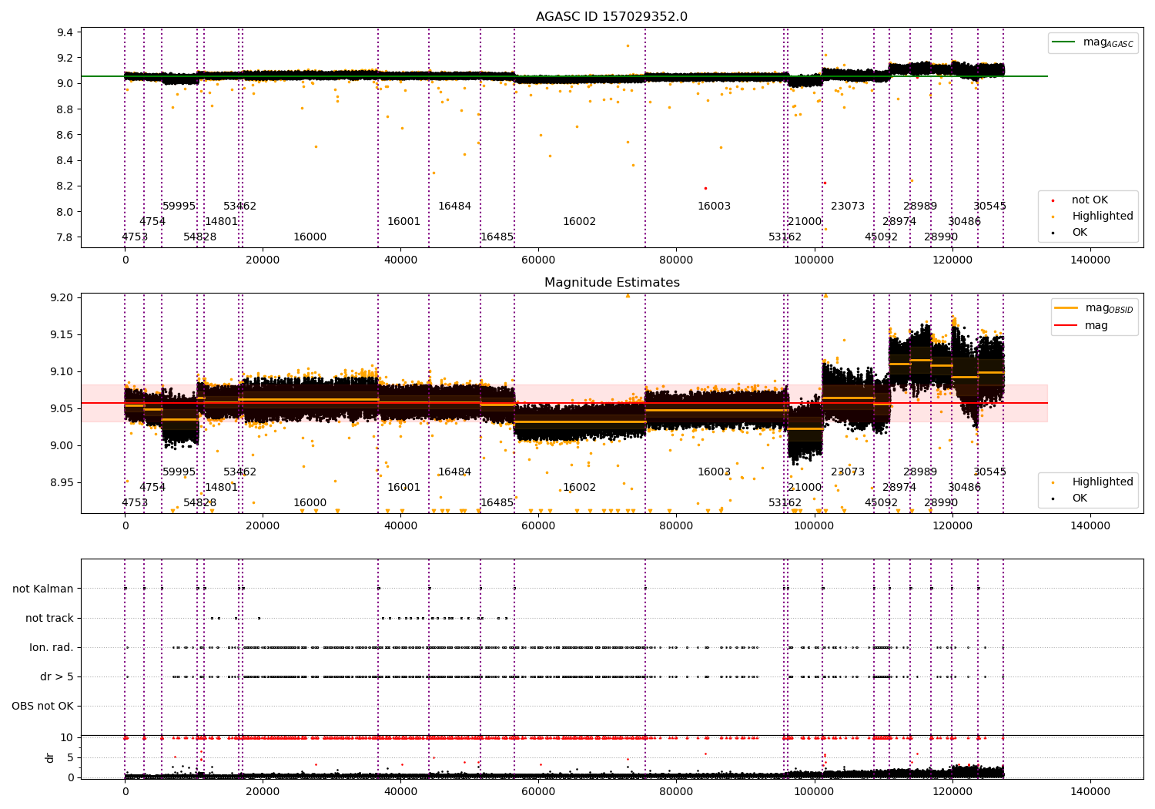Click the 'Ion. rad.' axis label
Viewport: 1155px width, 809px height.
[52, 648]
